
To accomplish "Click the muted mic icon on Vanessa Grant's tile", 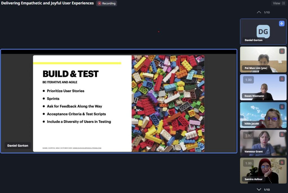I will pyautogui.click(x=282, y=134).
